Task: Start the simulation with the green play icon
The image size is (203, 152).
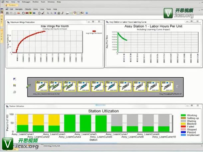Action: [31, 13]
